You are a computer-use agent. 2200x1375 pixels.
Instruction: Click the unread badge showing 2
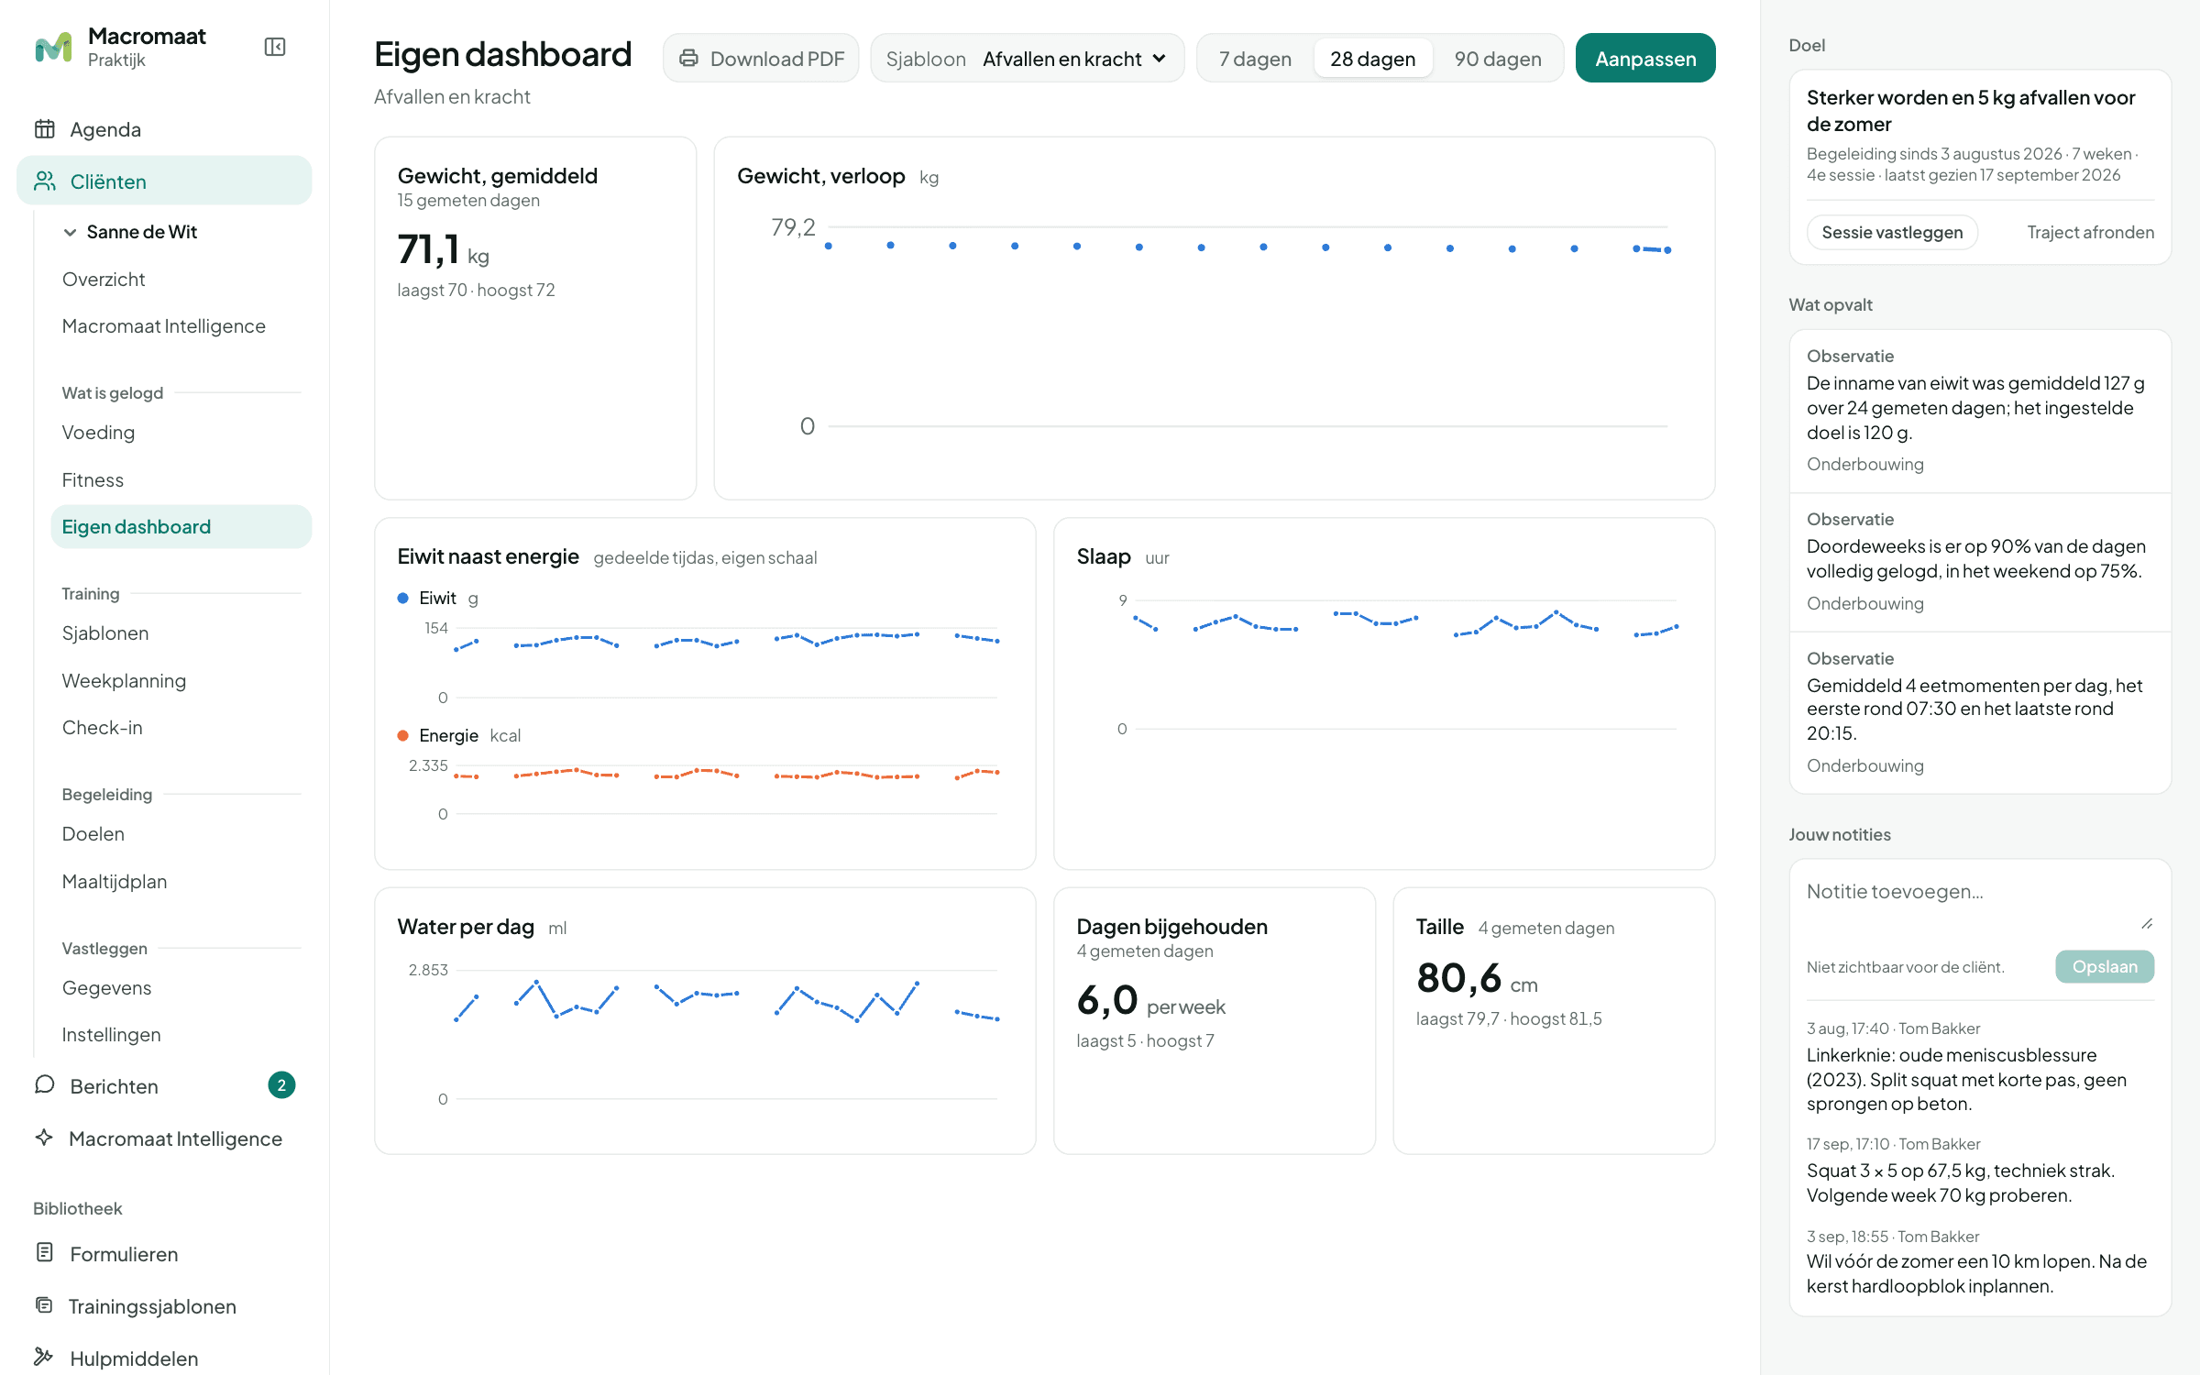pos(281,1085)
